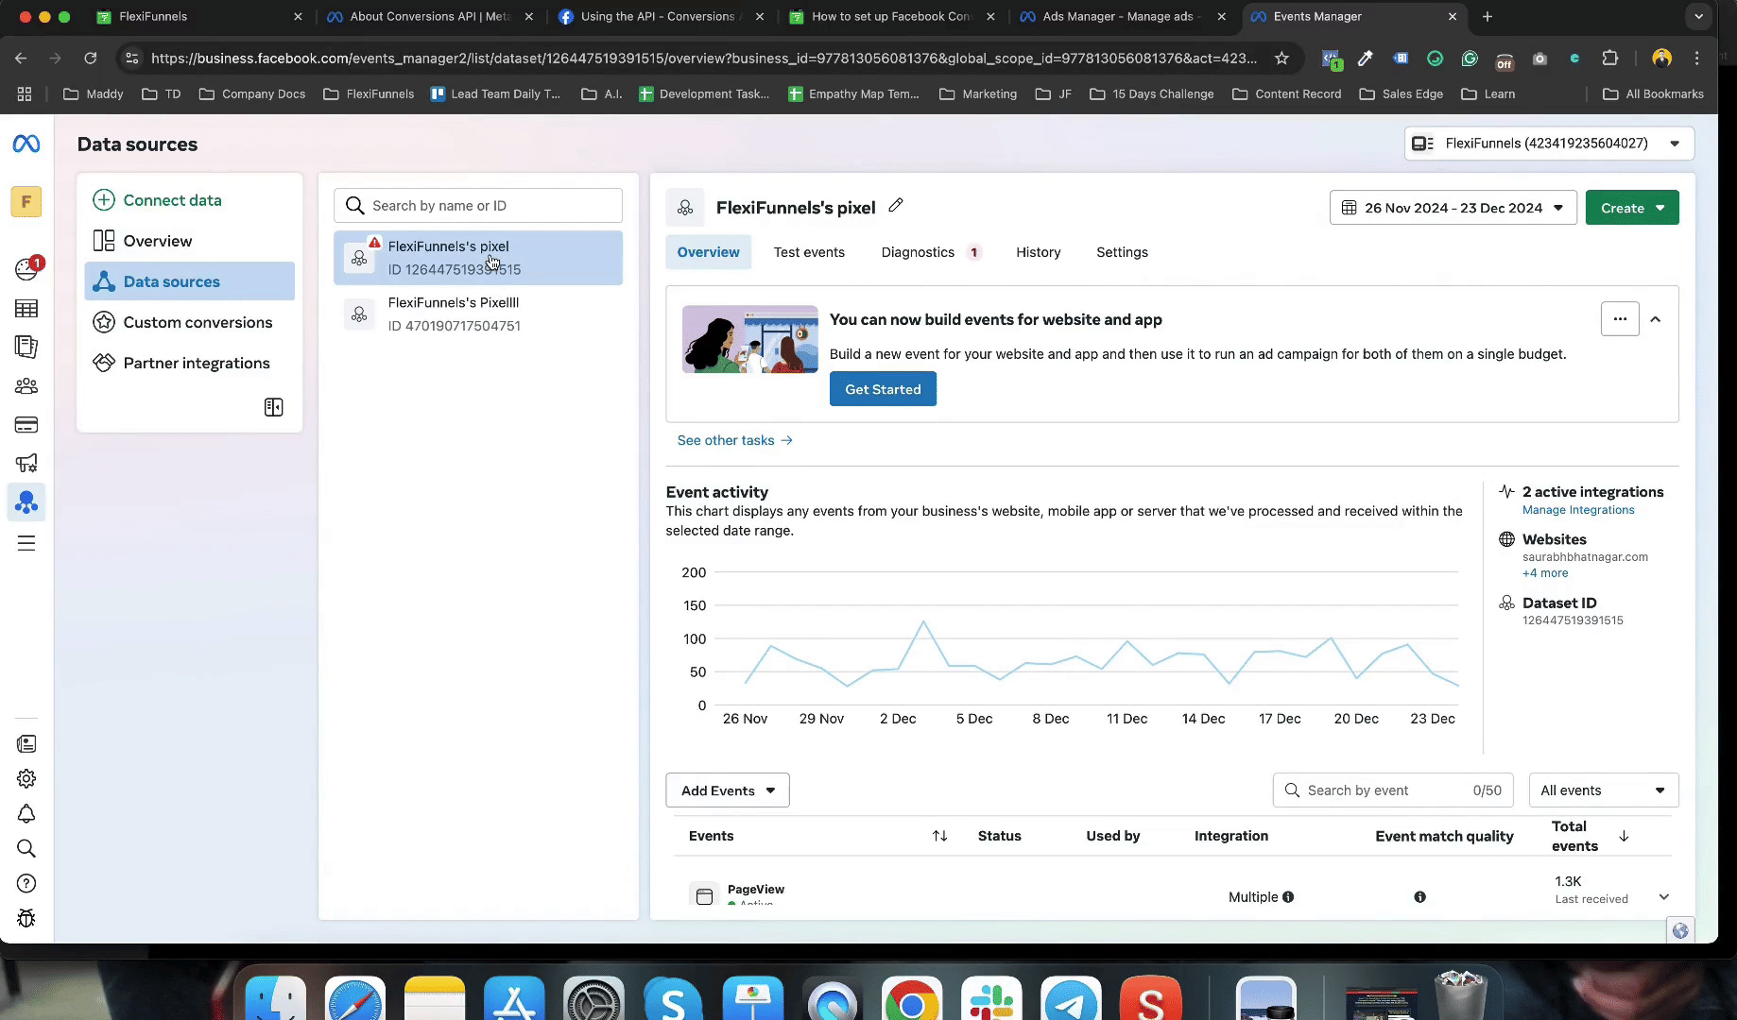The width and height of the screenshot is (1737, 1020).
Task: Open the notifications bell icon
Action: coord(26,813)
